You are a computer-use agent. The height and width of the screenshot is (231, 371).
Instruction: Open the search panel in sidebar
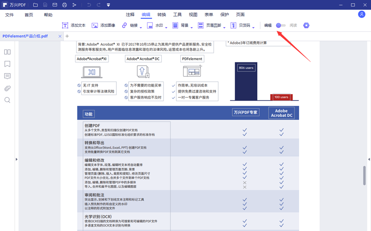coord(7,100)
